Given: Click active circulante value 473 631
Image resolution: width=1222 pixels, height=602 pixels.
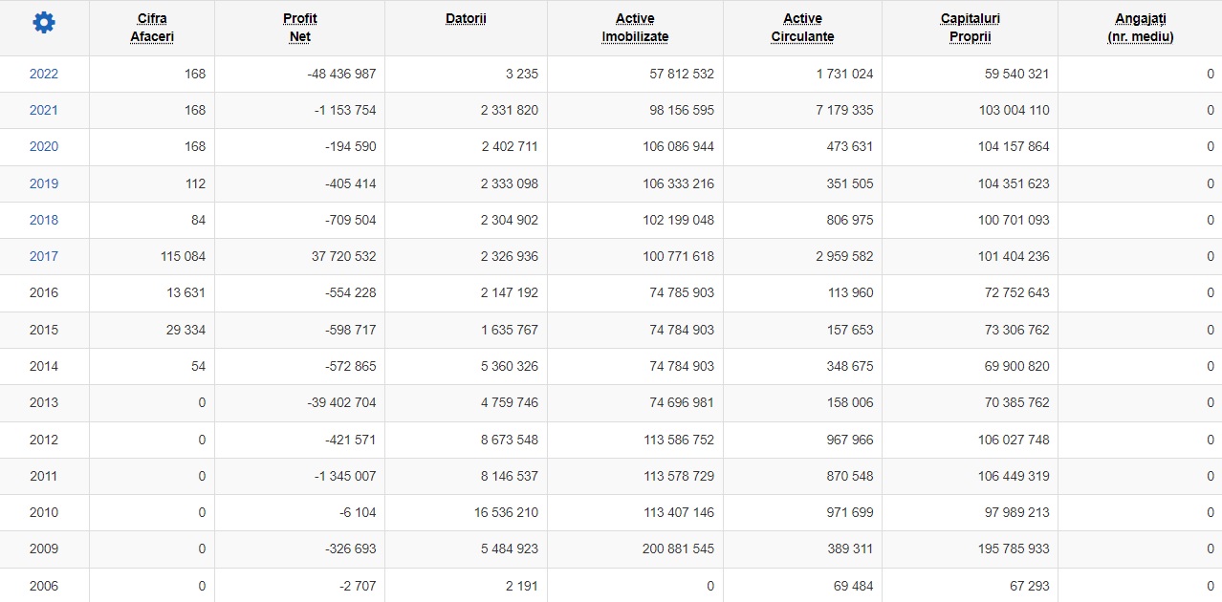Looking at the screenshot, I should pyautogui.click(x=851, y=146).
